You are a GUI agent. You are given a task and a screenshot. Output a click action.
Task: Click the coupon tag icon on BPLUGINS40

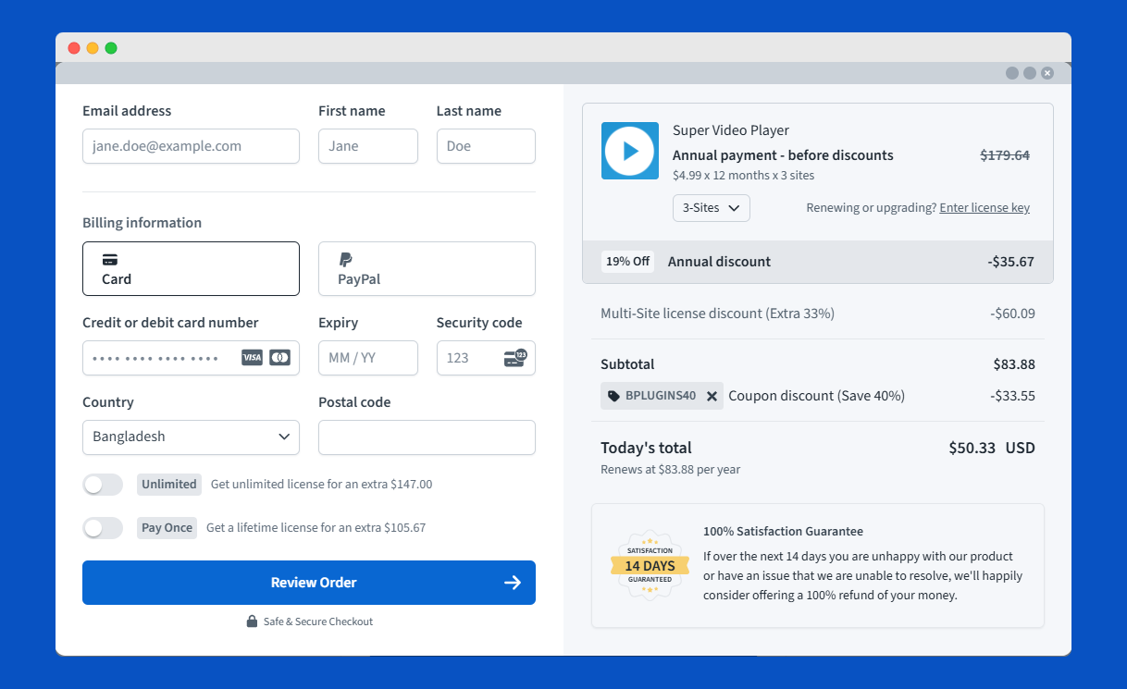[615, 395]
